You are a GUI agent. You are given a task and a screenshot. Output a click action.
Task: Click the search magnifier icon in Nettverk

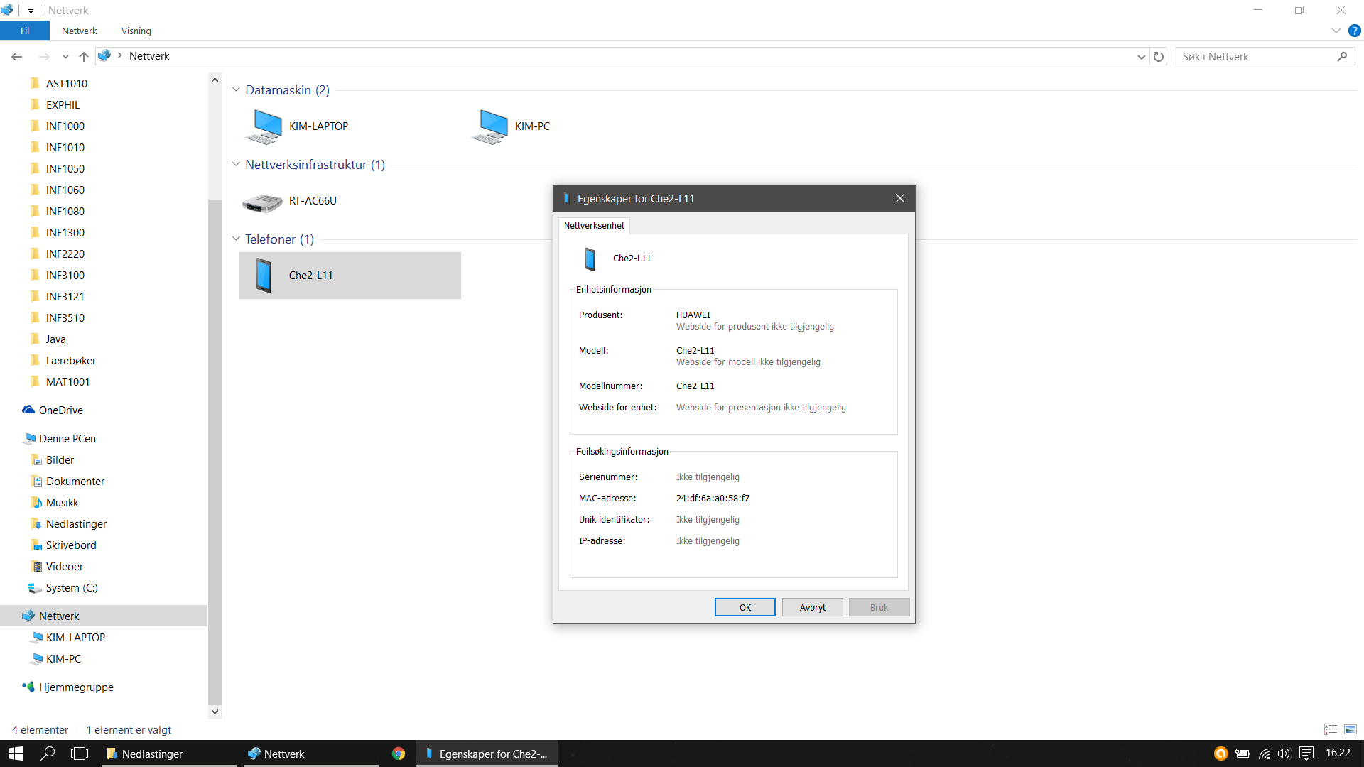pyautogui.click(x=1342, y=56)
